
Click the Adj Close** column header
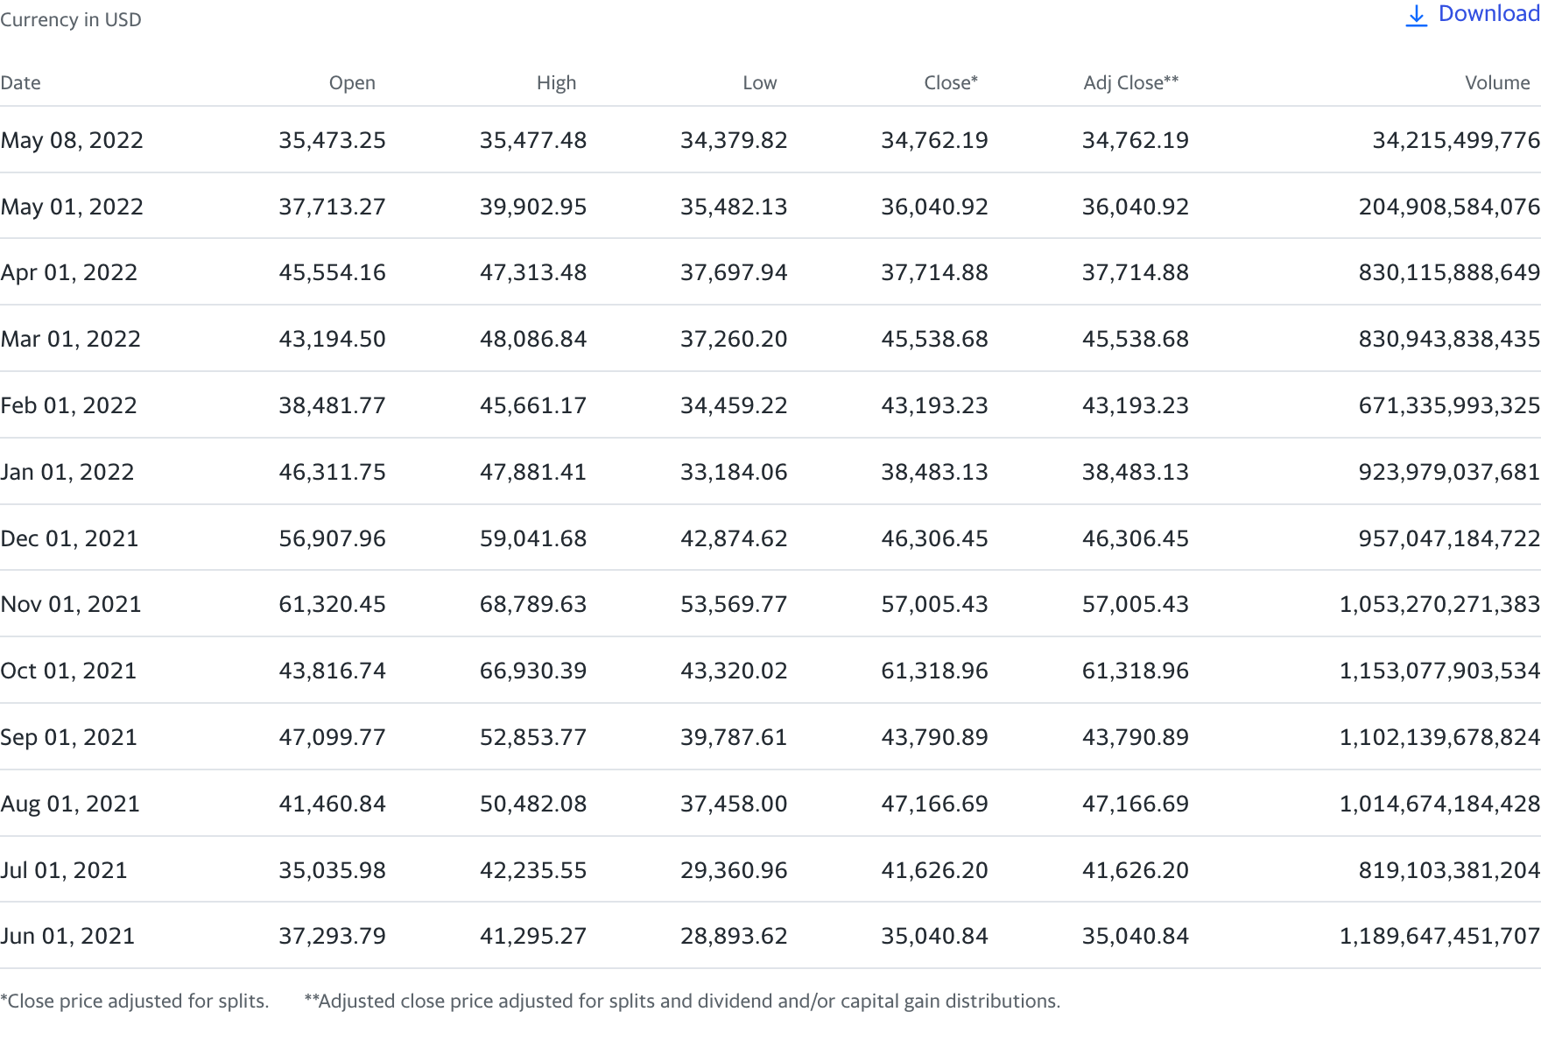point(1130,83)
